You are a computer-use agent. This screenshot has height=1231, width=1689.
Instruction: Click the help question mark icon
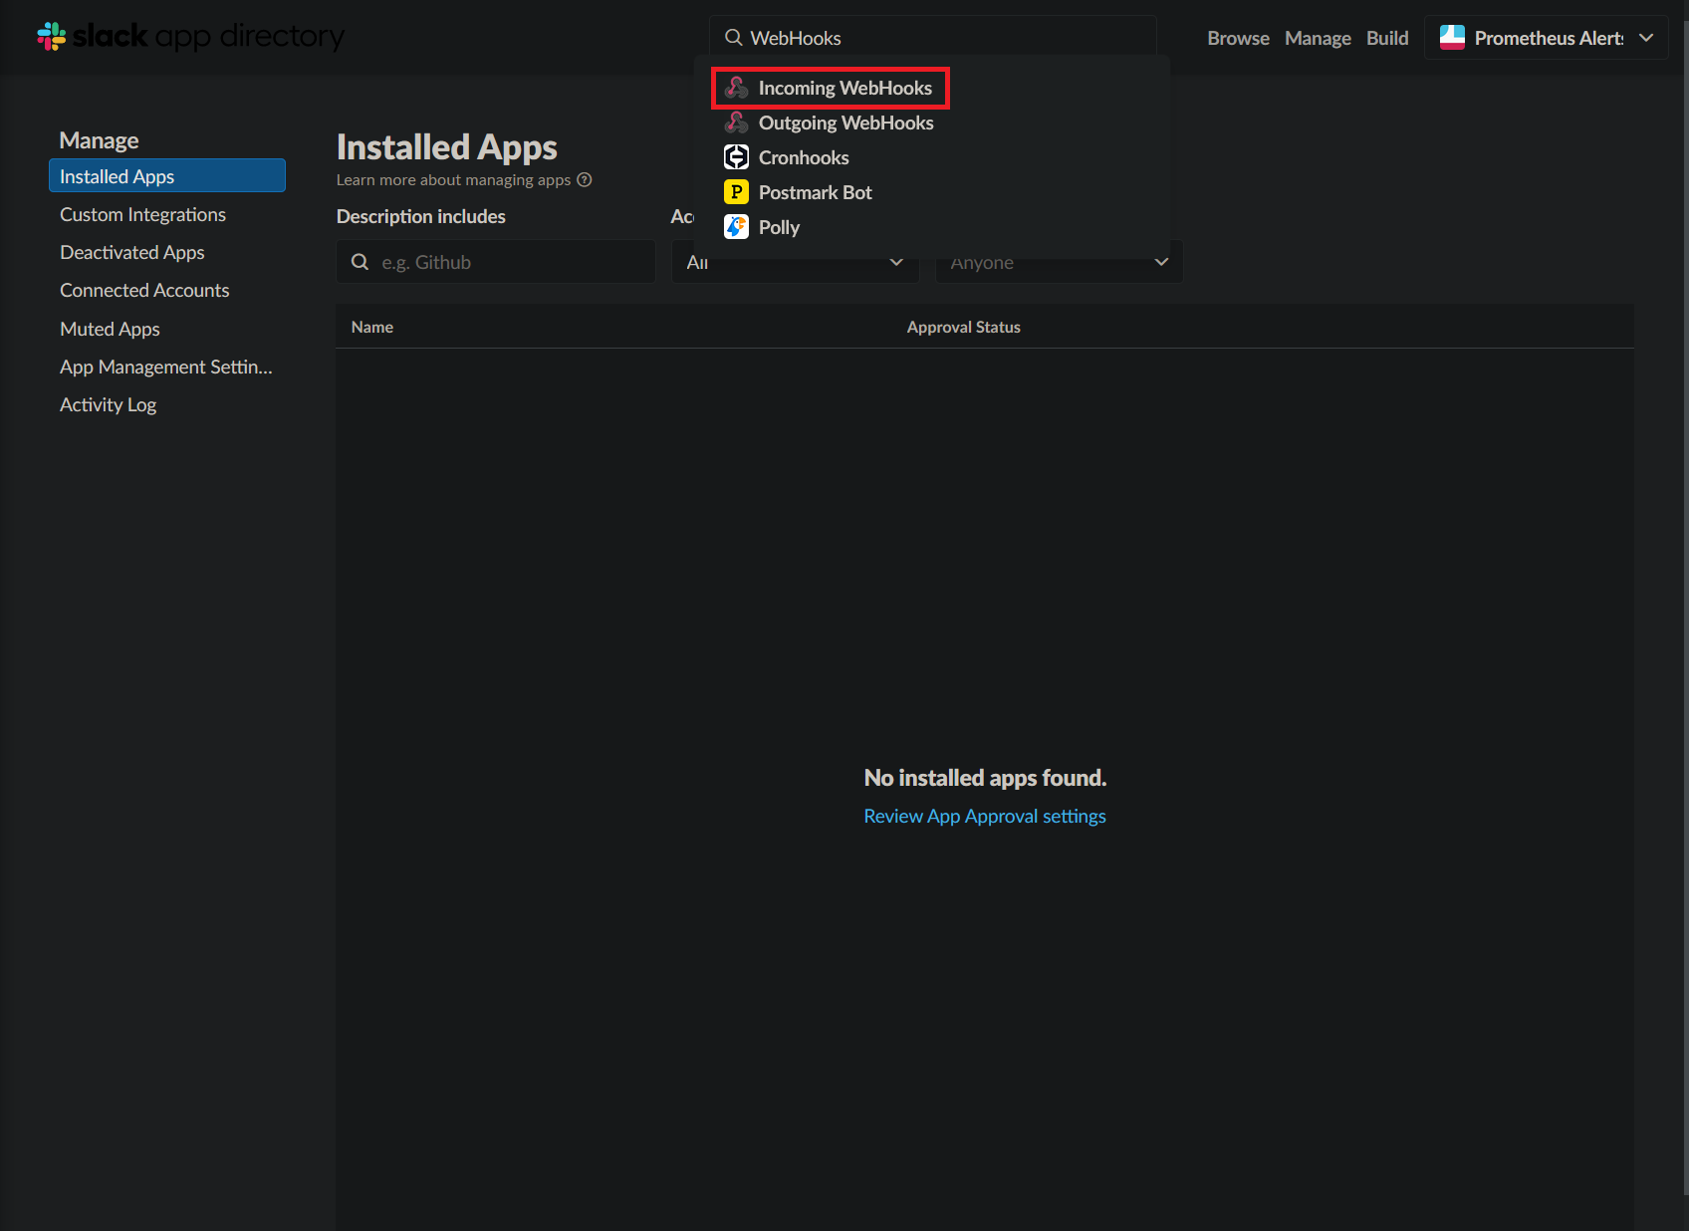[585, 180]
